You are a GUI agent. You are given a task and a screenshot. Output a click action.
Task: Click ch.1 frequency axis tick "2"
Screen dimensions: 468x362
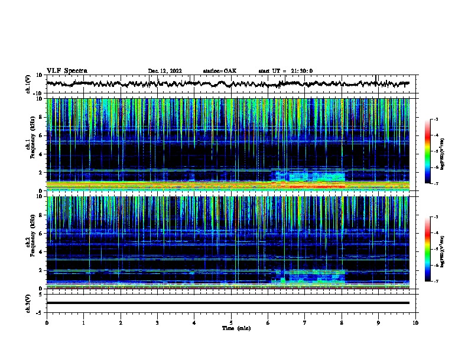[41, 173]
